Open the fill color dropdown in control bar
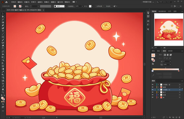Screen dimensions: 184x119 (x=17, y=6)
